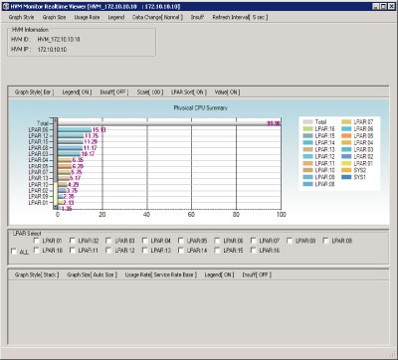398x360 pixels.
Task: Open the Usage Rate menu in top menu bar
Action: tap(87, 17)
